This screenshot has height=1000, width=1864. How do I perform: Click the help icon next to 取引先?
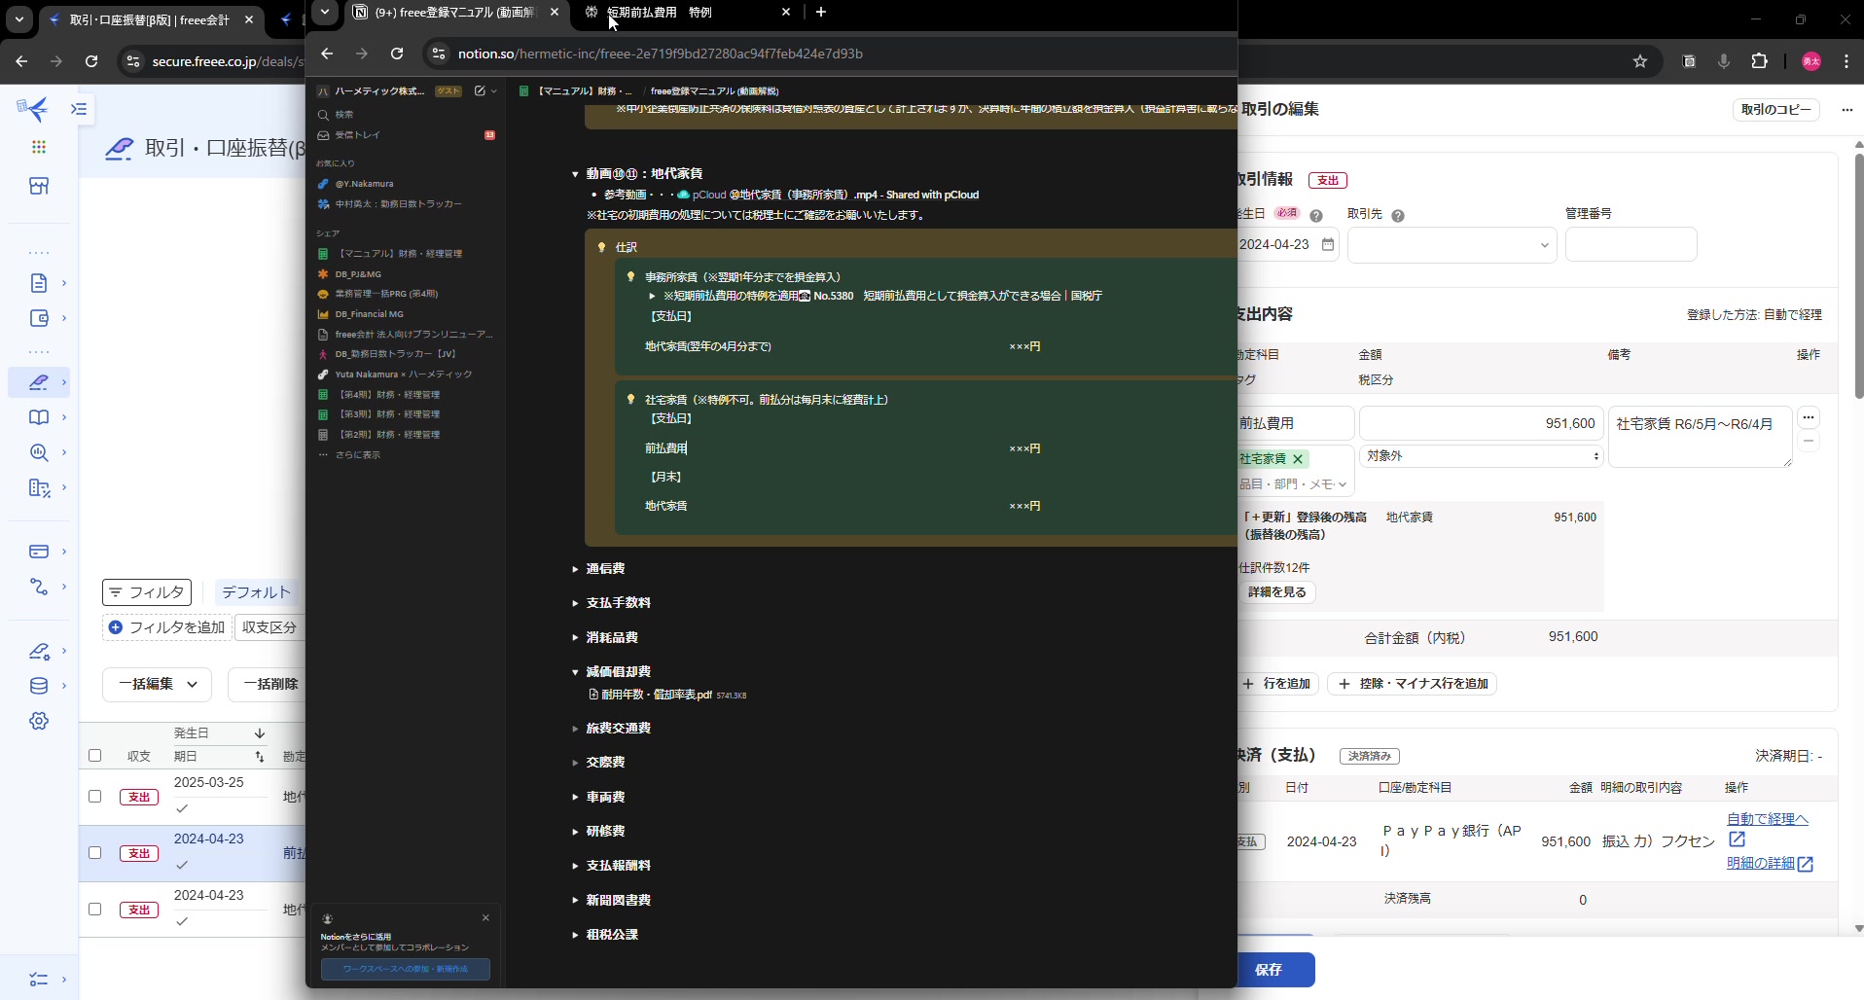1398,216
